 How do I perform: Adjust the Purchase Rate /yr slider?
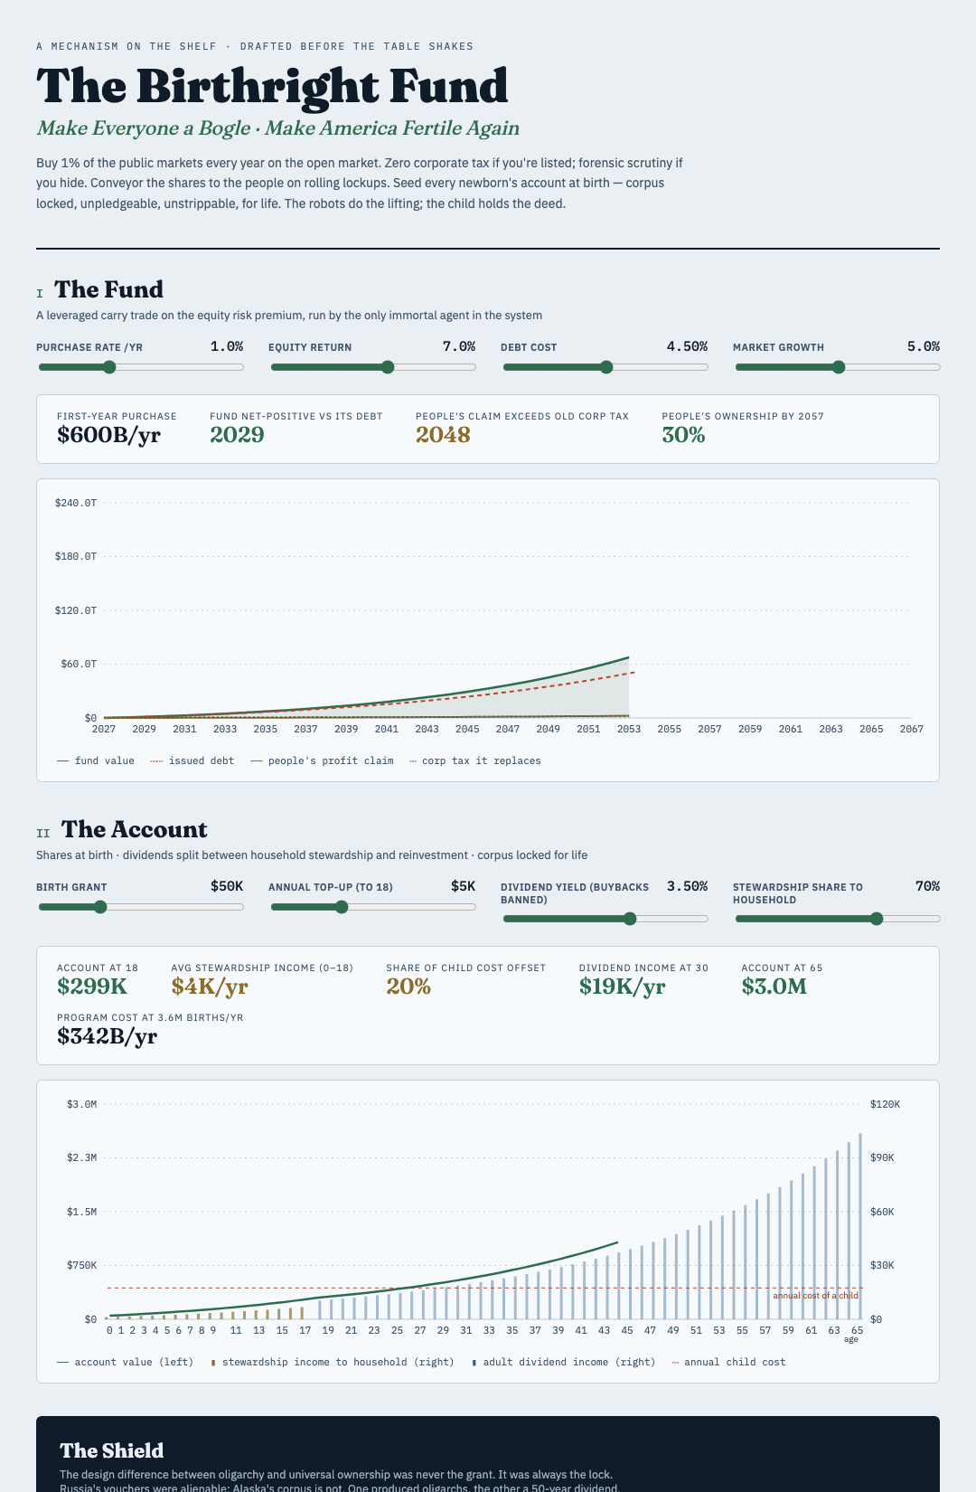(x=140, y=367)
